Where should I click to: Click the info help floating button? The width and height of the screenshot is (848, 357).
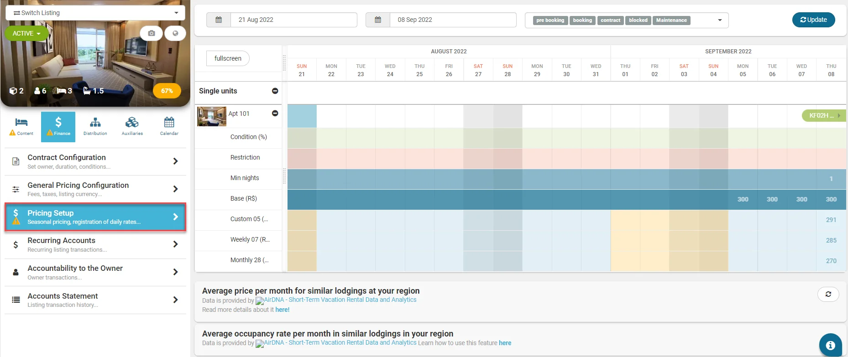831,345
